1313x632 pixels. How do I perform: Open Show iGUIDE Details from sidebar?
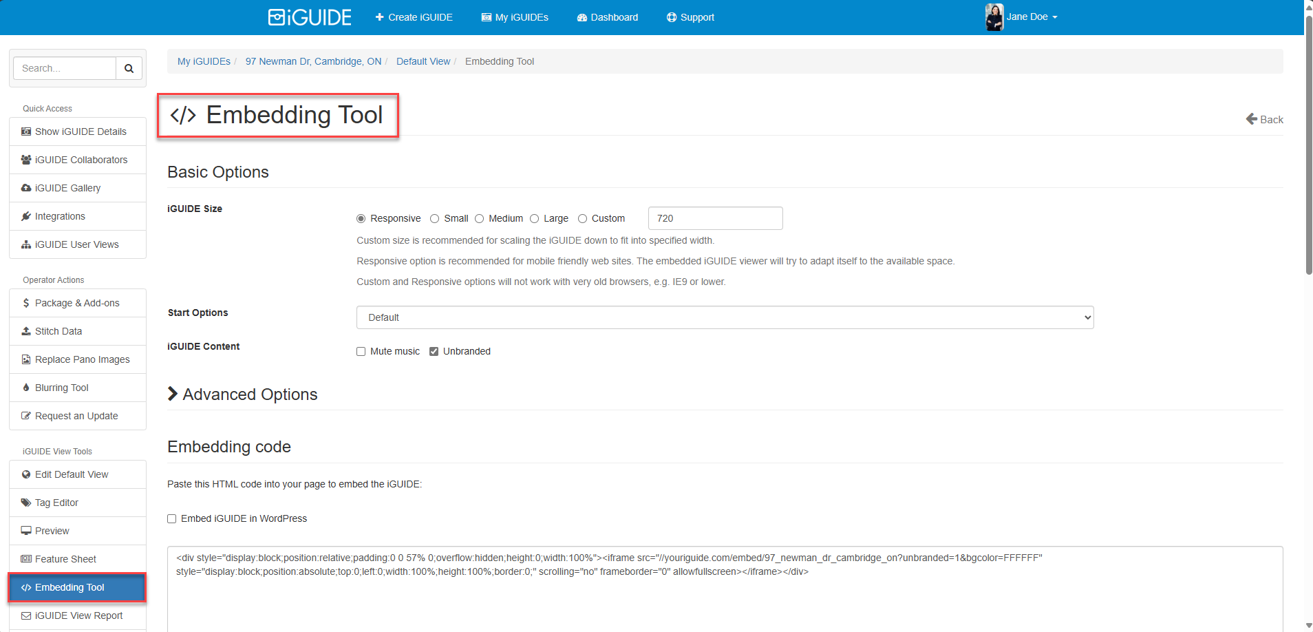point(78,131)
